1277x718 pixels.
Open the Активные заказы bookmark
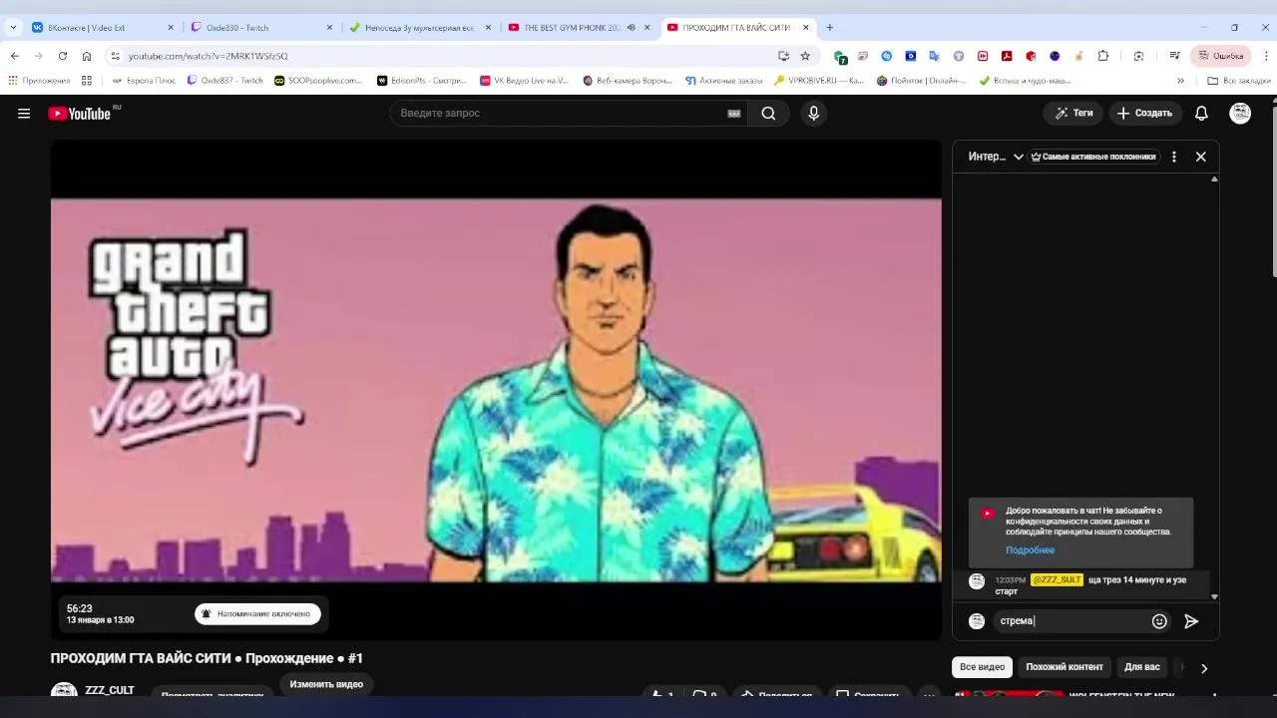723,81
